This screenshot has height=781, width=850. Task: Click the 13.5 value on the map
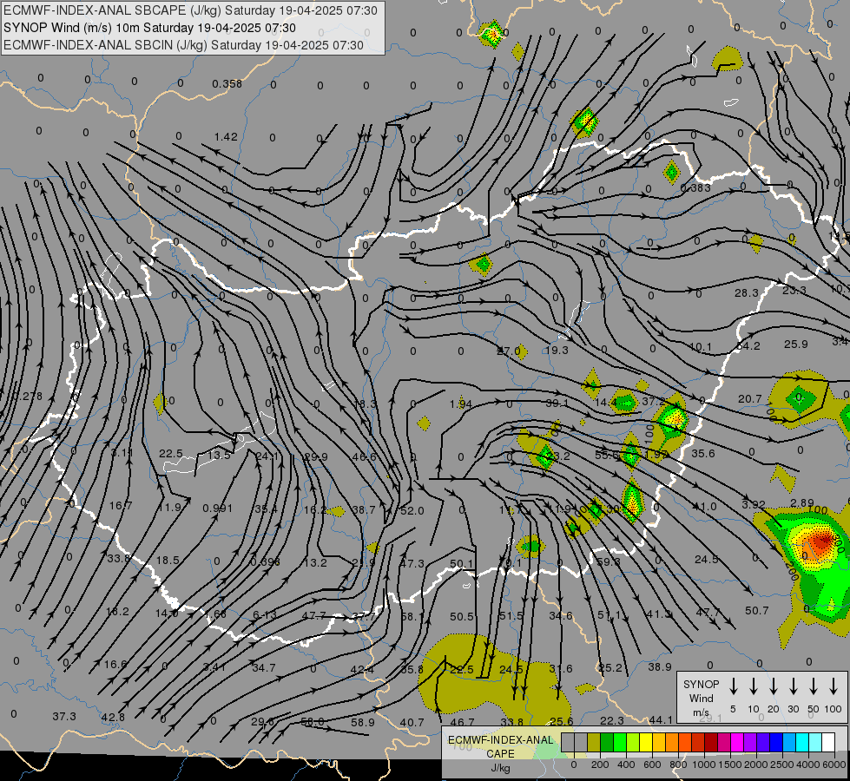tap(219, 455)
